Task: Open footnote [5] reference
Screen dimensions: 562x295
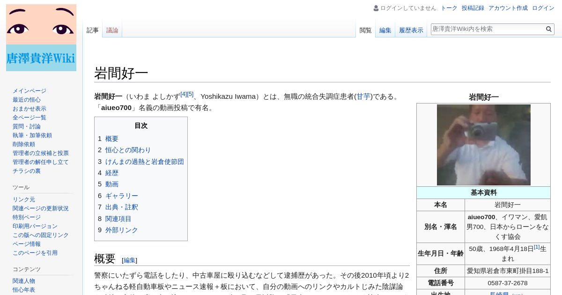Action: click(x=190, y=94)
